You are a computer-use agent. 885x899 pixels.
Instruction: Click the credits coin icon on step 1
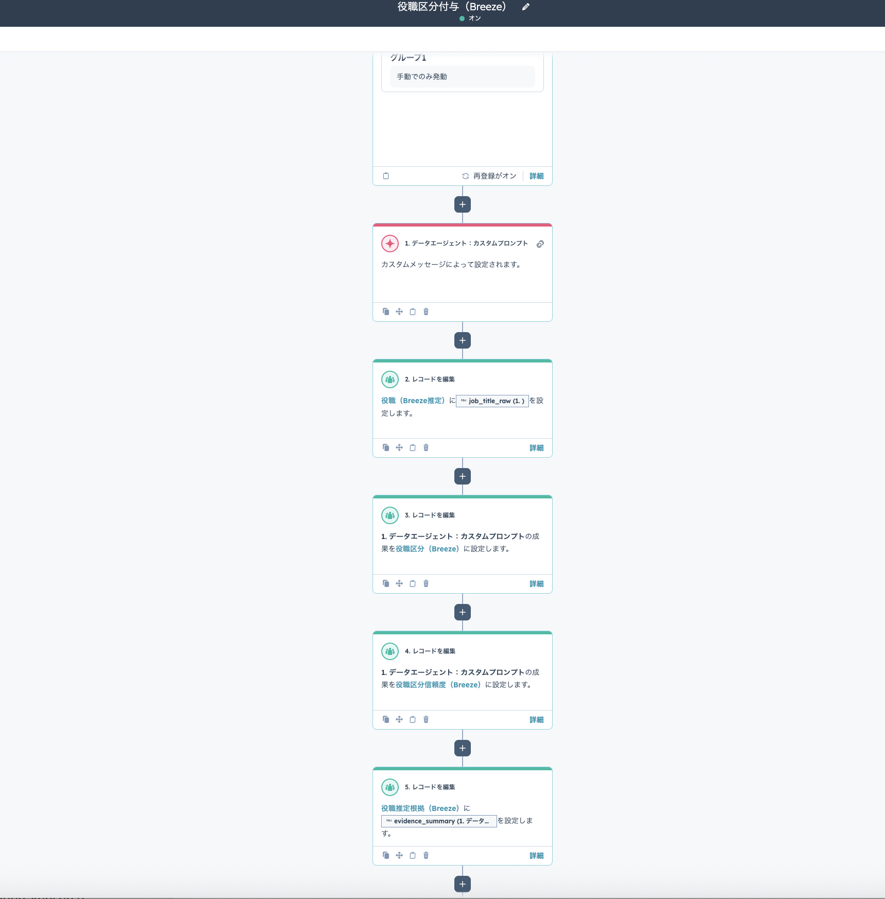click(540, 244)
